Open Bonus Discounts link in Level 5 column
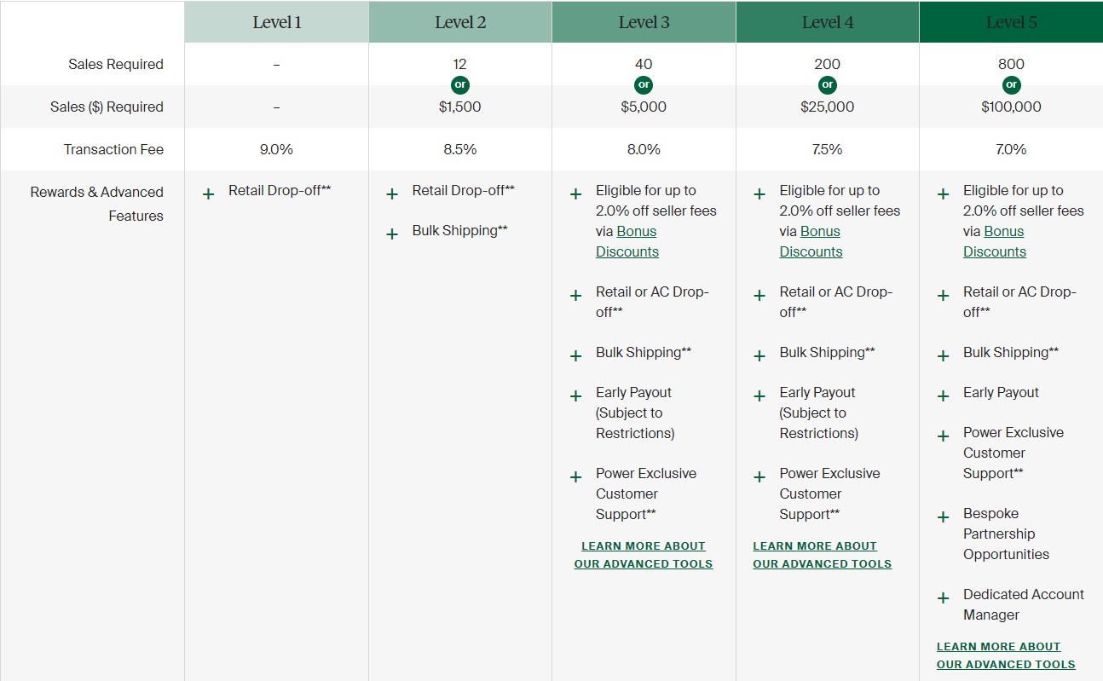Viewport: 1103px width, 681px height. pyautogui.click(x=995, y=241)
